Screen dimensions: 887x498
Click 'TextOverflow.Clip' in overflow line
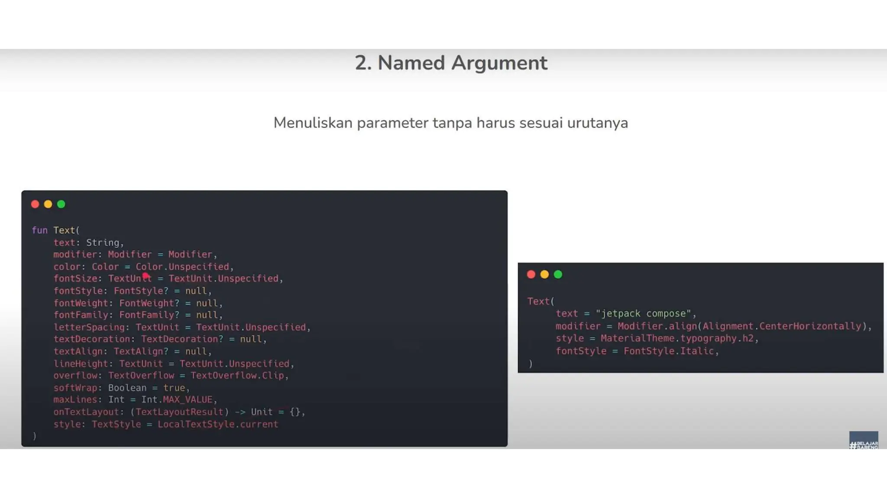click(237, 375)
